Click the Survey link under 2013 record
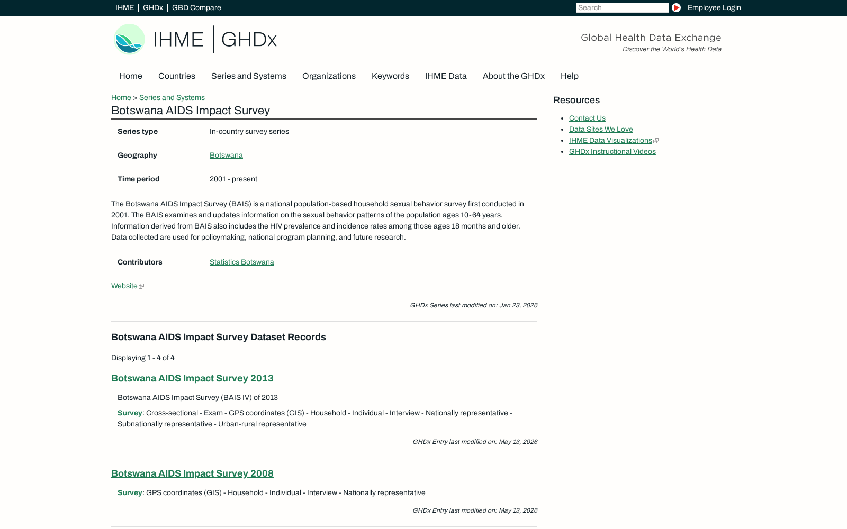Image resolution: width=847 pixels, height=529 pixels. (130, 413)
